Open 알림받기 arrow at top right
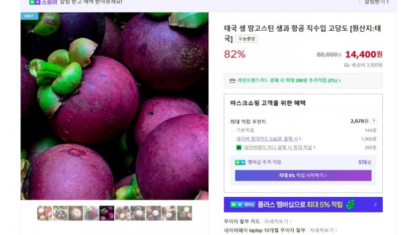This screenshot has height=235, width=415. click(376, 2)
